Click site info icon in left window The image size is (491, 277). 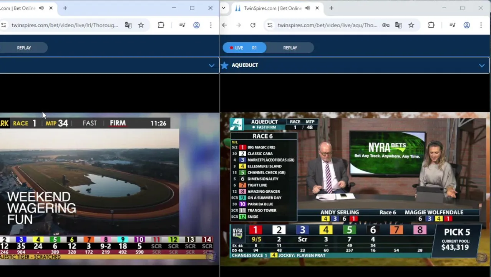click(x=3, y=25)
